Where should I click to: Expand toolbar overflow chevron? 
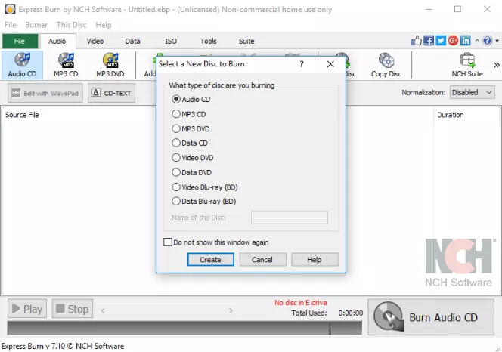point(496,65)
